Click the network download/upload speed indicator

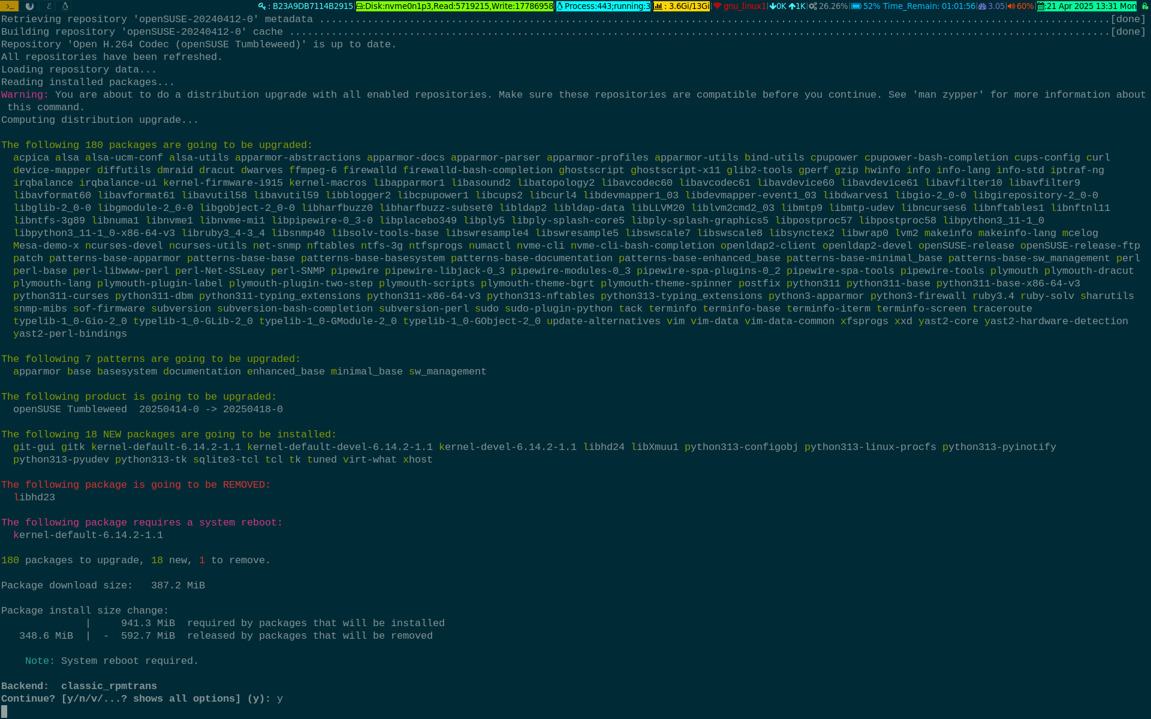point(787,6)
